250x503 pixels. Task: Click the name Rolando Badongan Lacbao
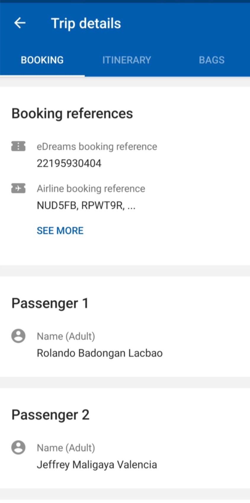point(100,353)
